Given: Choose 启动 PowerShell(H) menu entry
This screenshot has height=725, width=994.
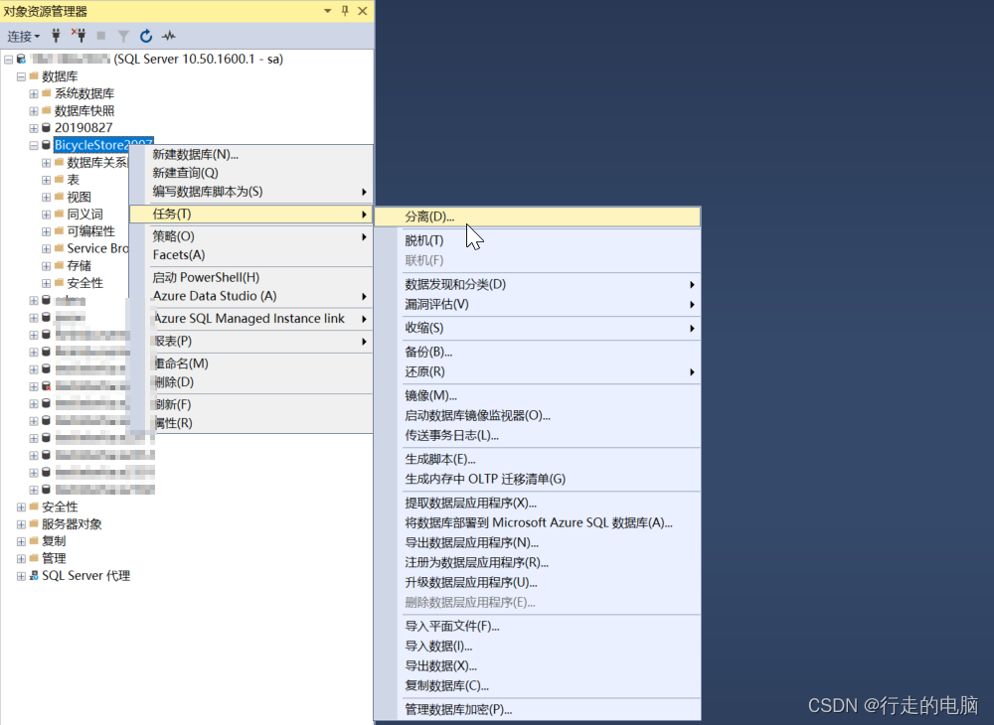Looking at the screenshot, I should pyautogui.click(x=251, y=277).
